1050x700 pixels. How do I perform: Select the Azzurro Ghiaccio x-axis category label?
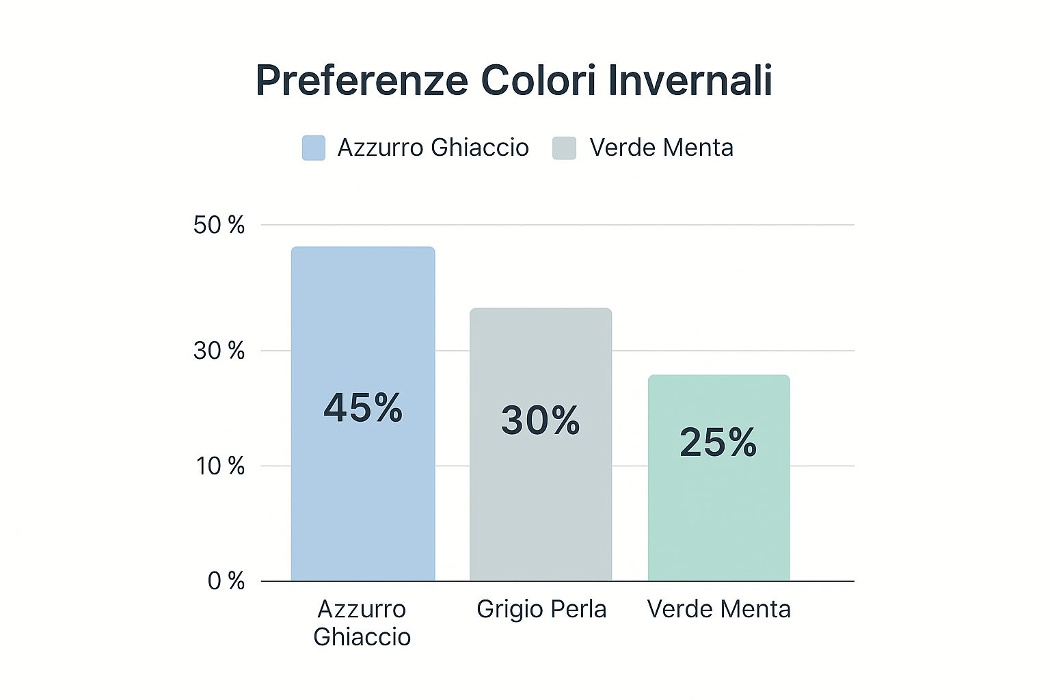click(x=362, y=623)
